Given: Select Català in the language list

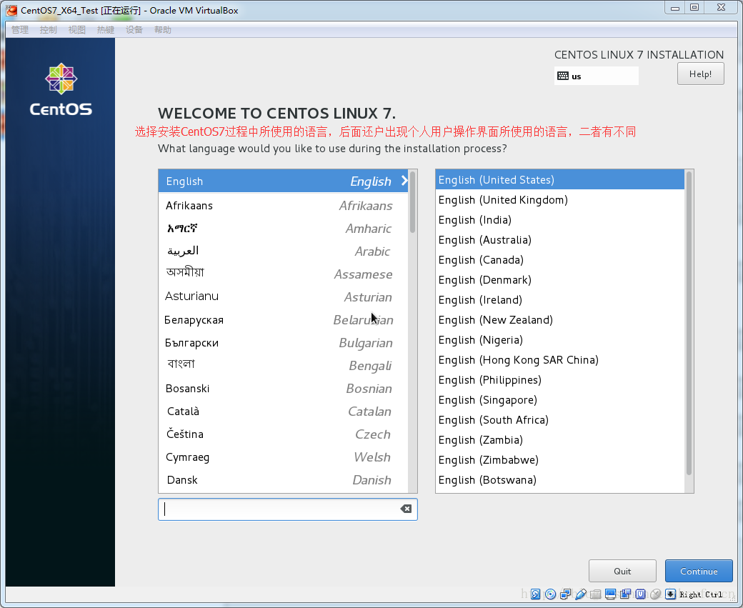Looking at the screenshot, I should 283,412.
